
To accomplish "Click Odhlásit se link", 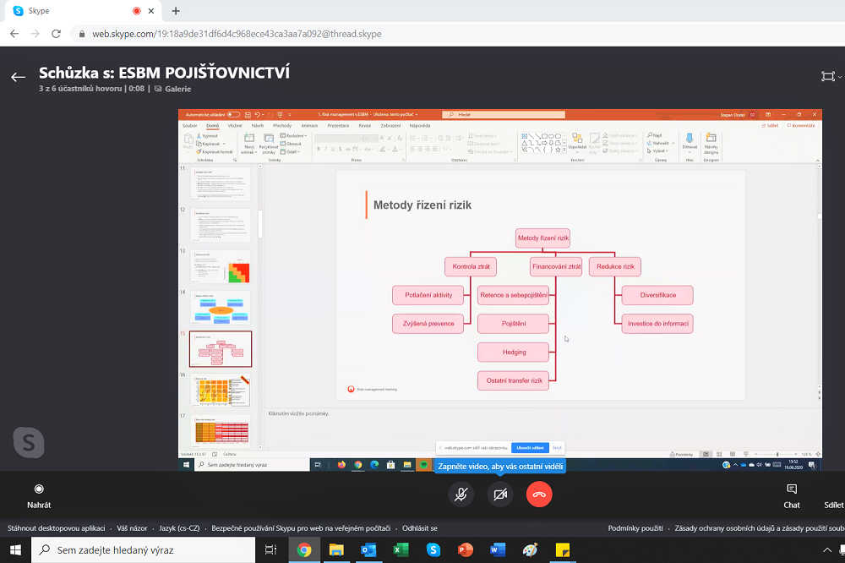I will pyautogui.click(x=420, y=528).
